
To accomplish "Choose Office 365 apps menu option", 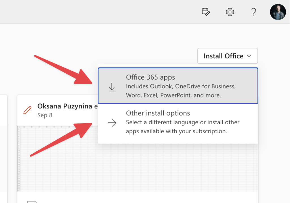I will [x=178, y=86].
